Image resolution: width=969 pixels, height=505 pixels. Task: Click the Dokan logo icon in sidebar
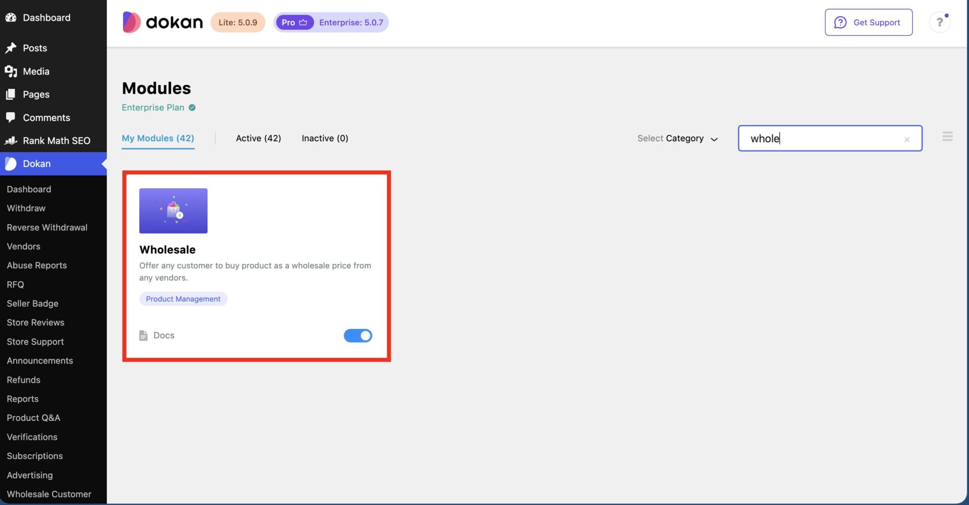click(11, 164)
